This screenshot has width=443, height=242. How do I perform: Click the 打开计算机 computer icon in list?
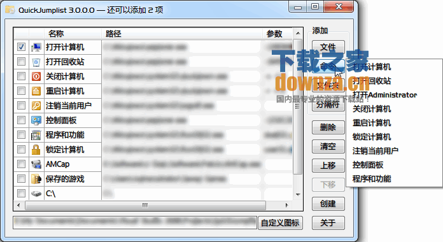[36, 47]
